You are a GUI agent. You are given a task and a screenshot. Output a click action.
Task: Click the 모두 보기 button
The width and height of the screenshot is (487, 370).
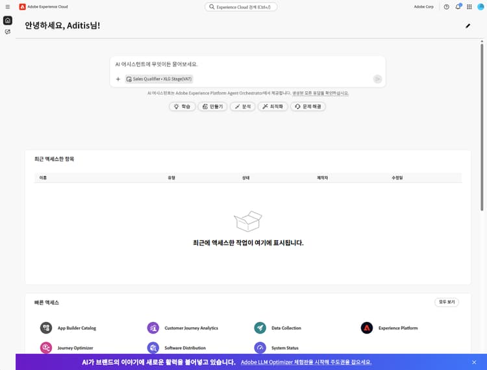tap(447, 302)
